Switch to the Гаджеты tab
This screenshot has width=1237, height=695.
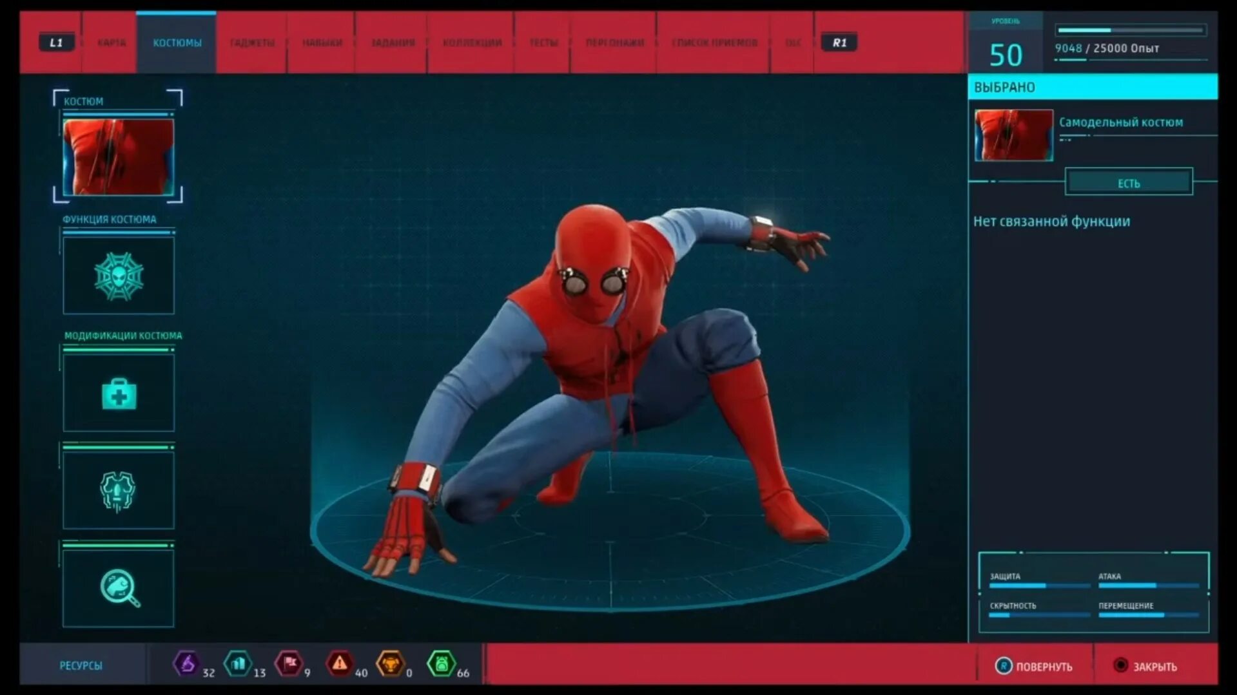252,43
